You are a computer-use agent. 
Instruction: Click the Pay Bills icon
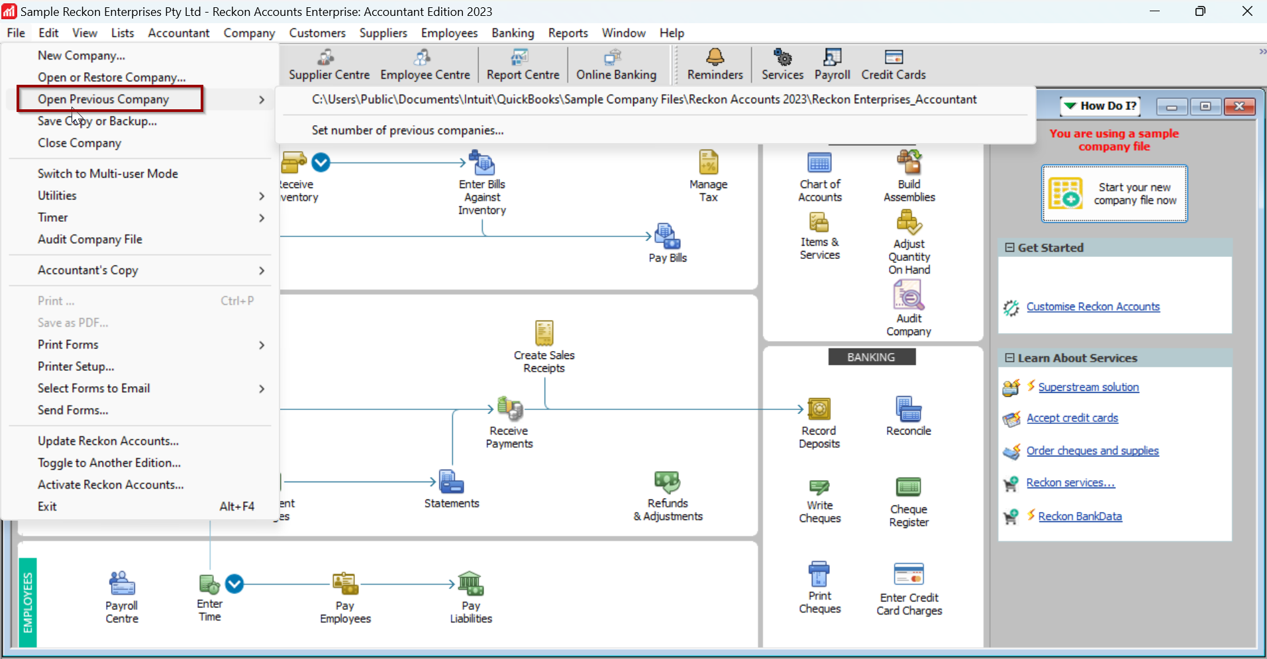click(x=667, y=236)
